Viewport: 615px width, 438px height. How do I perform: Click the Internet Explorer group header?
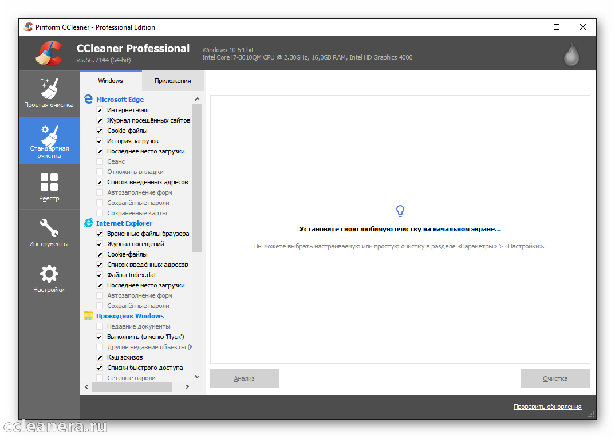(x=124, y=223)
